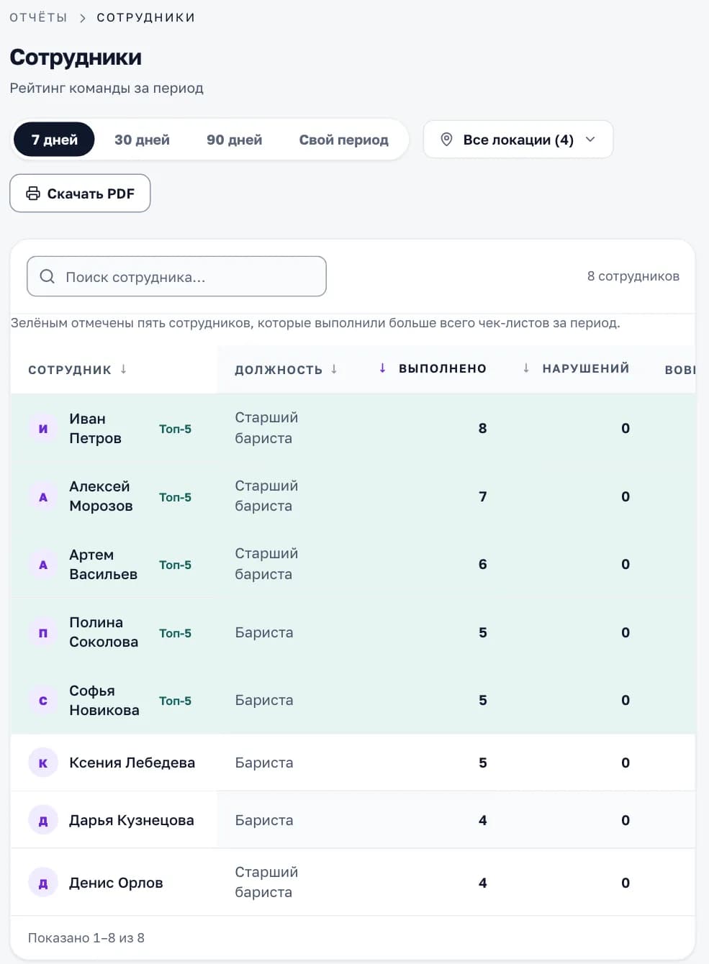Click violations value 0 for Денис Орлов
709x964 pixels.
pos(626,883)
